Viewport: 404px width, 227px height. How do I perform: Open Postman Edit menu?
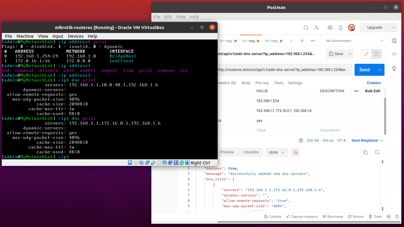click(x=168, y=17)
